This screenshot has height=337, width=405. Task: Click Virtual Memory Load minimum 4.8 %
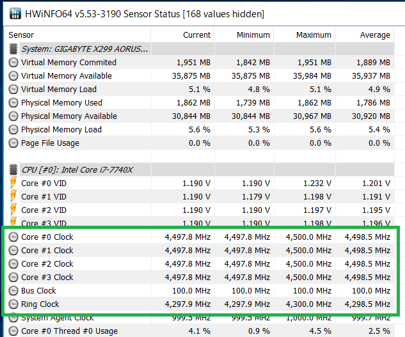259,89
